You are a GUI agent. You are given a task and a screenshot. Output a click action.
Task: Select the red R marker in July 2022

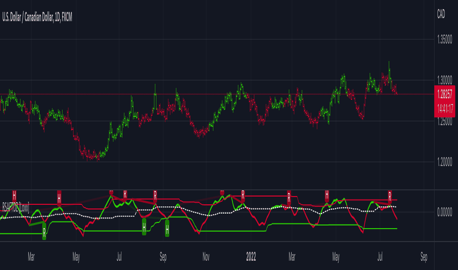pos(390,196)
